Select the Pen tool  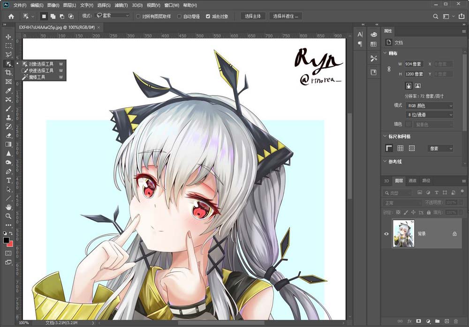click(8, 171)
